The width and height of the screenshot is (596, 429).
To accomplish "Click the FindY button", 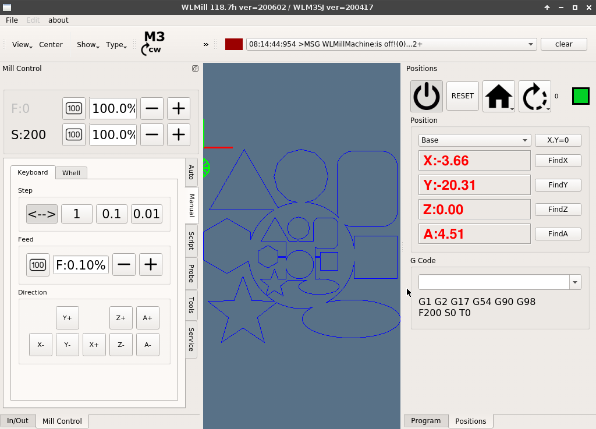I will (x=558, y=185).
